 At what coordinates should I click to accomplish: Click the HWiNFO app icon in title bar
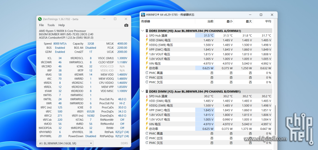click(x=143, y=15)
